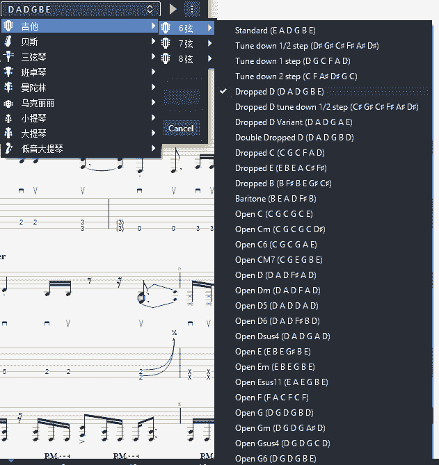The image size is (439, 465).
Task: Click the violin (小提琴) instrument icon
Action: 8,118
